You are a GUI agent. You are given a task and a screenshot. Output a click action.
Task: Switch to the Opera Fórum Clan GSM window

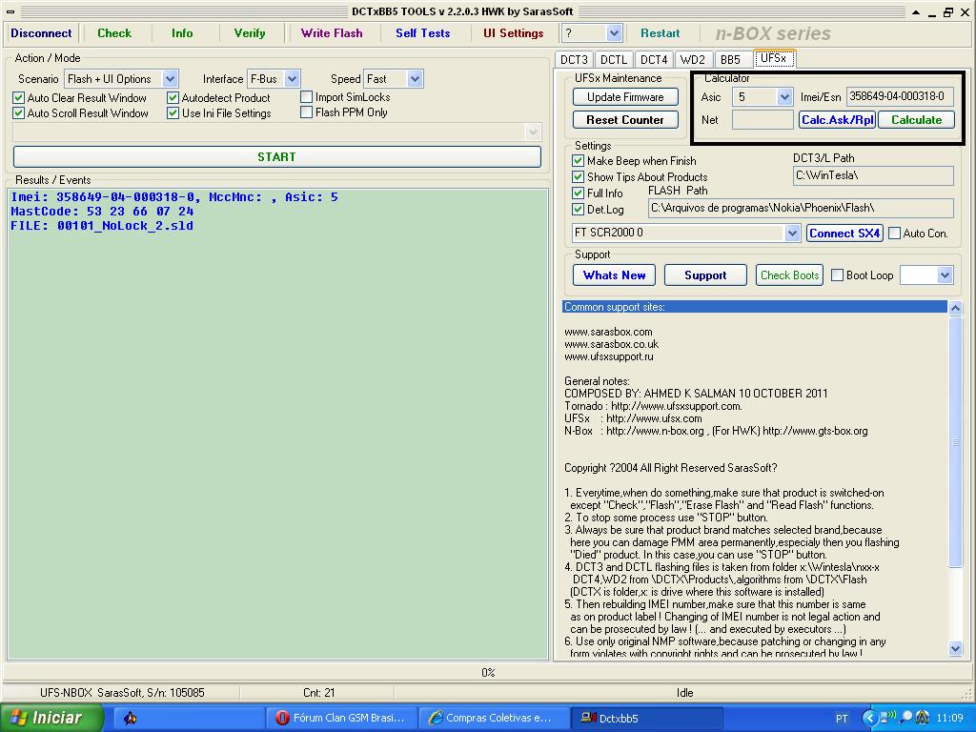342,719
